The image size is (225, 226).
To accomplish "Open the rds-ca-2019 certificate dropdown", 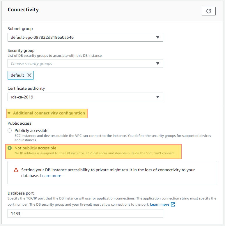I will (x=85, y=97).
